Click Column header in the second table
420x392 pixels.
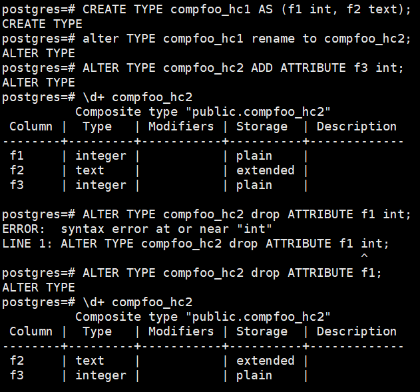[x=31, y=331]
